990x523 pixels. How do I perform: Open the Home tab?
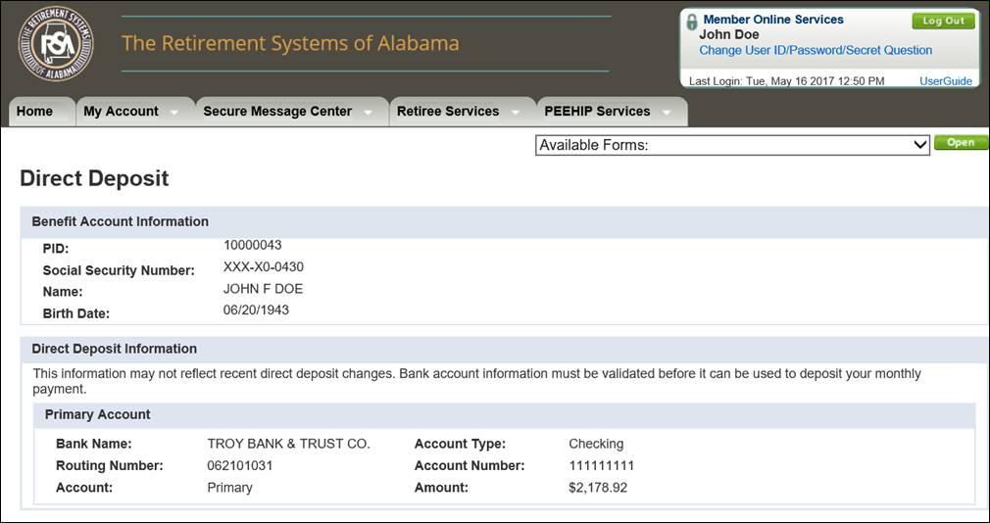34,112
